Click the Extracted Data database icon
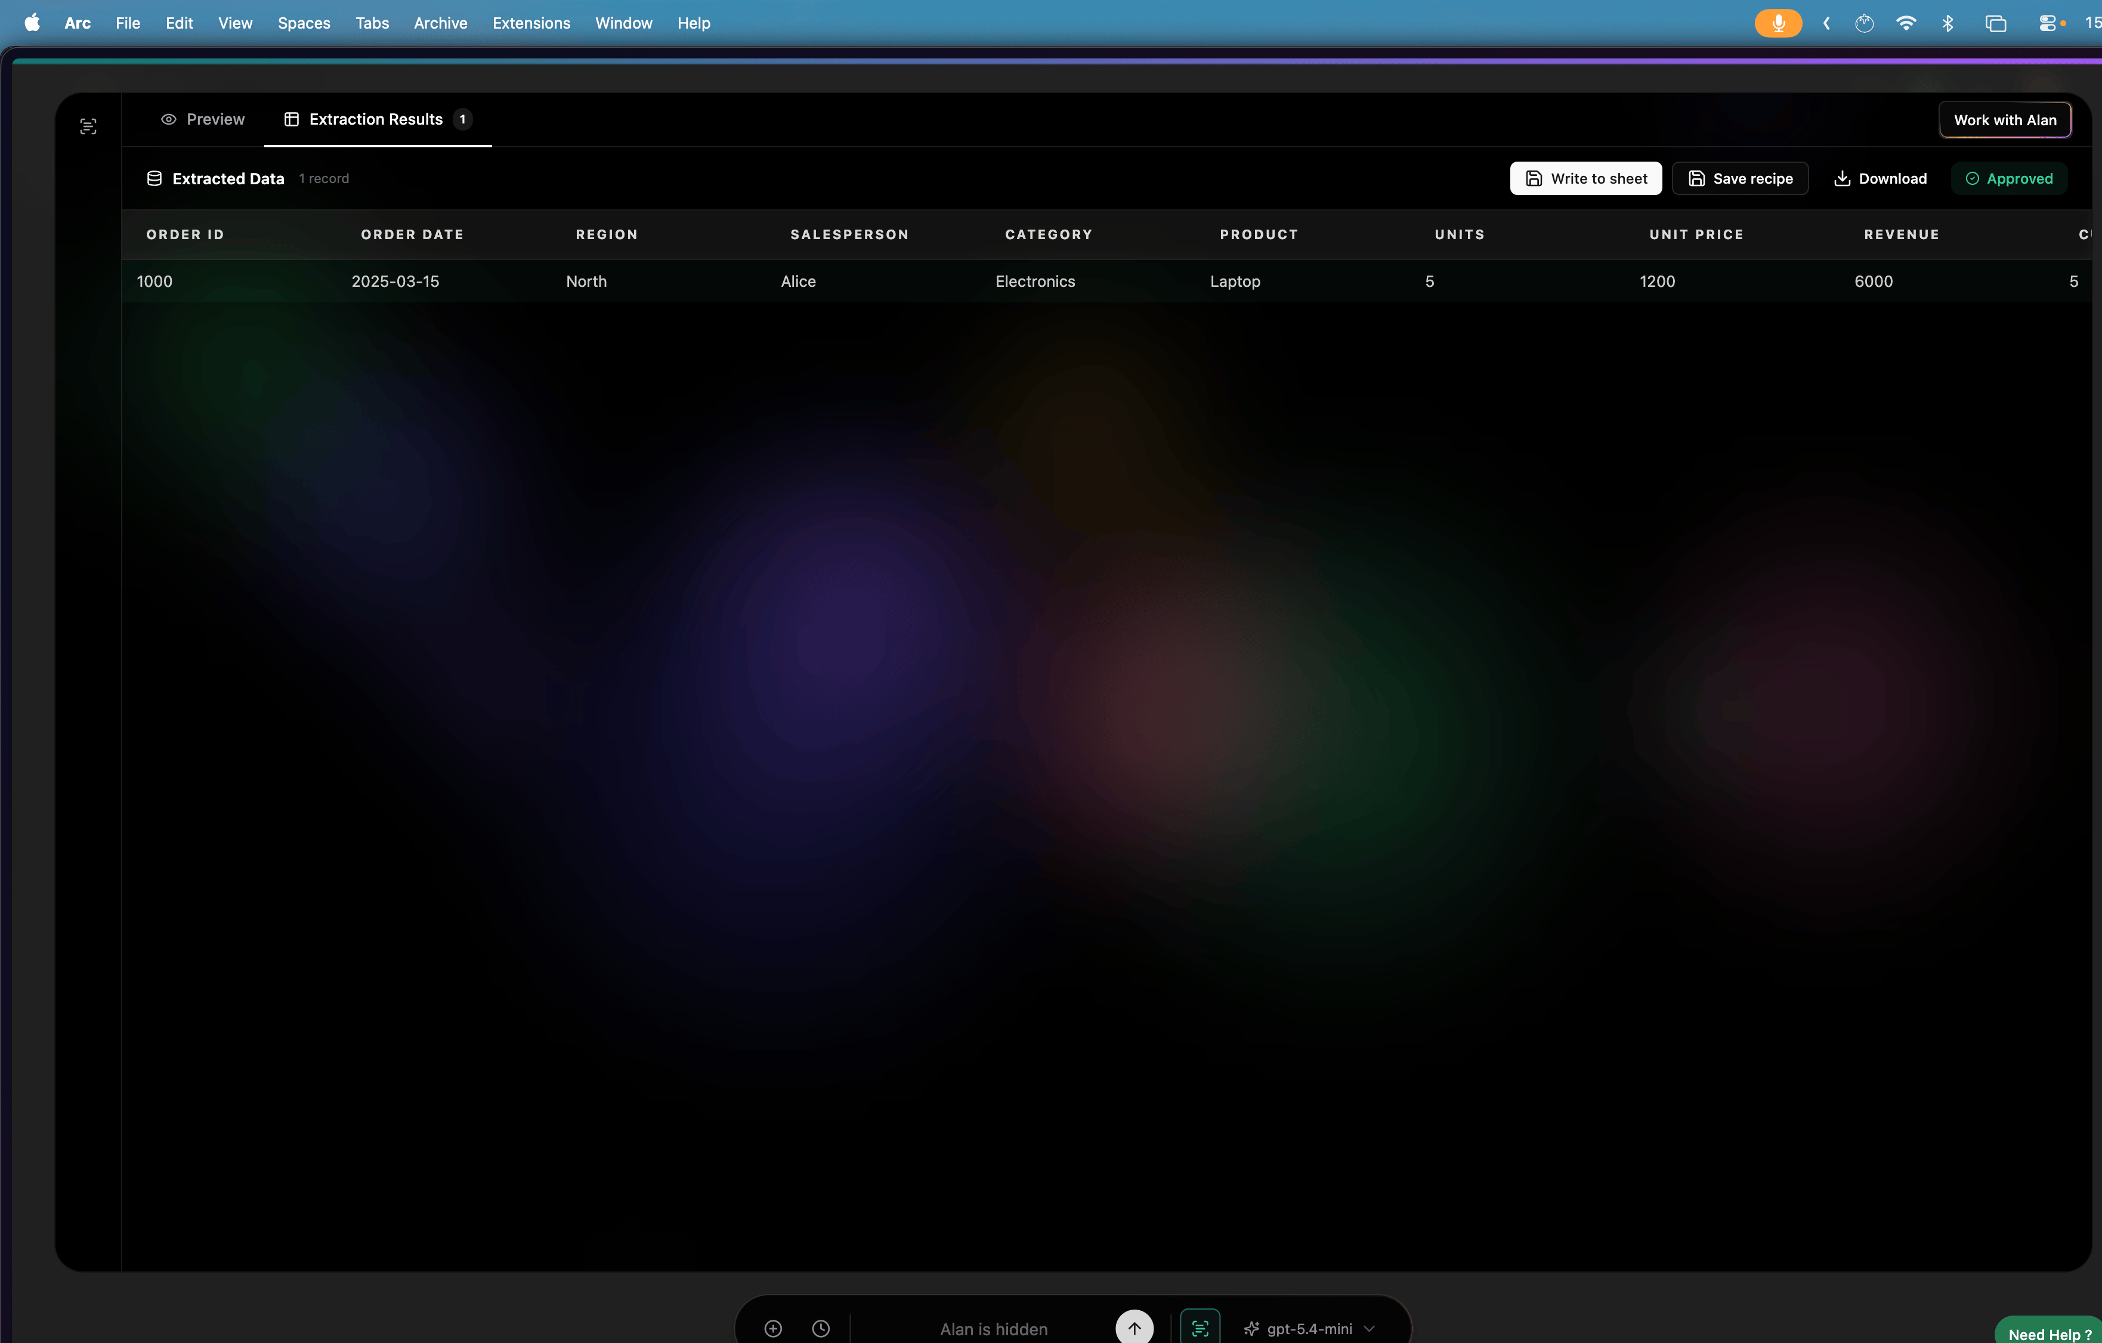This screenshot has height=1343, width=2102. tap(154, 178)
